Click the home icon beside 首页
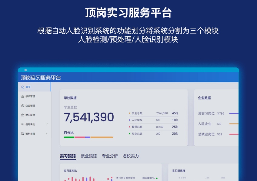This screenshot has height=181, width=257. point(23,87)
